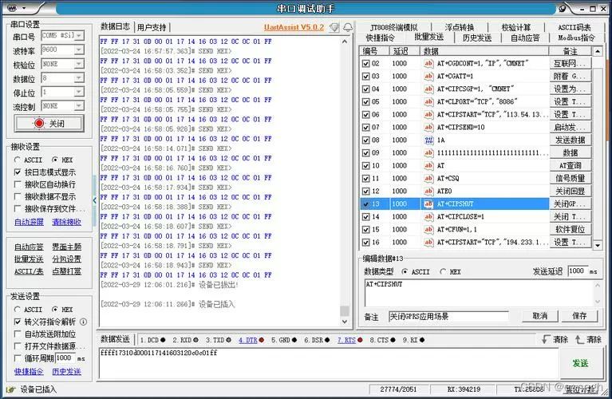Click the upward 清除 clear icon

[579, 339]
